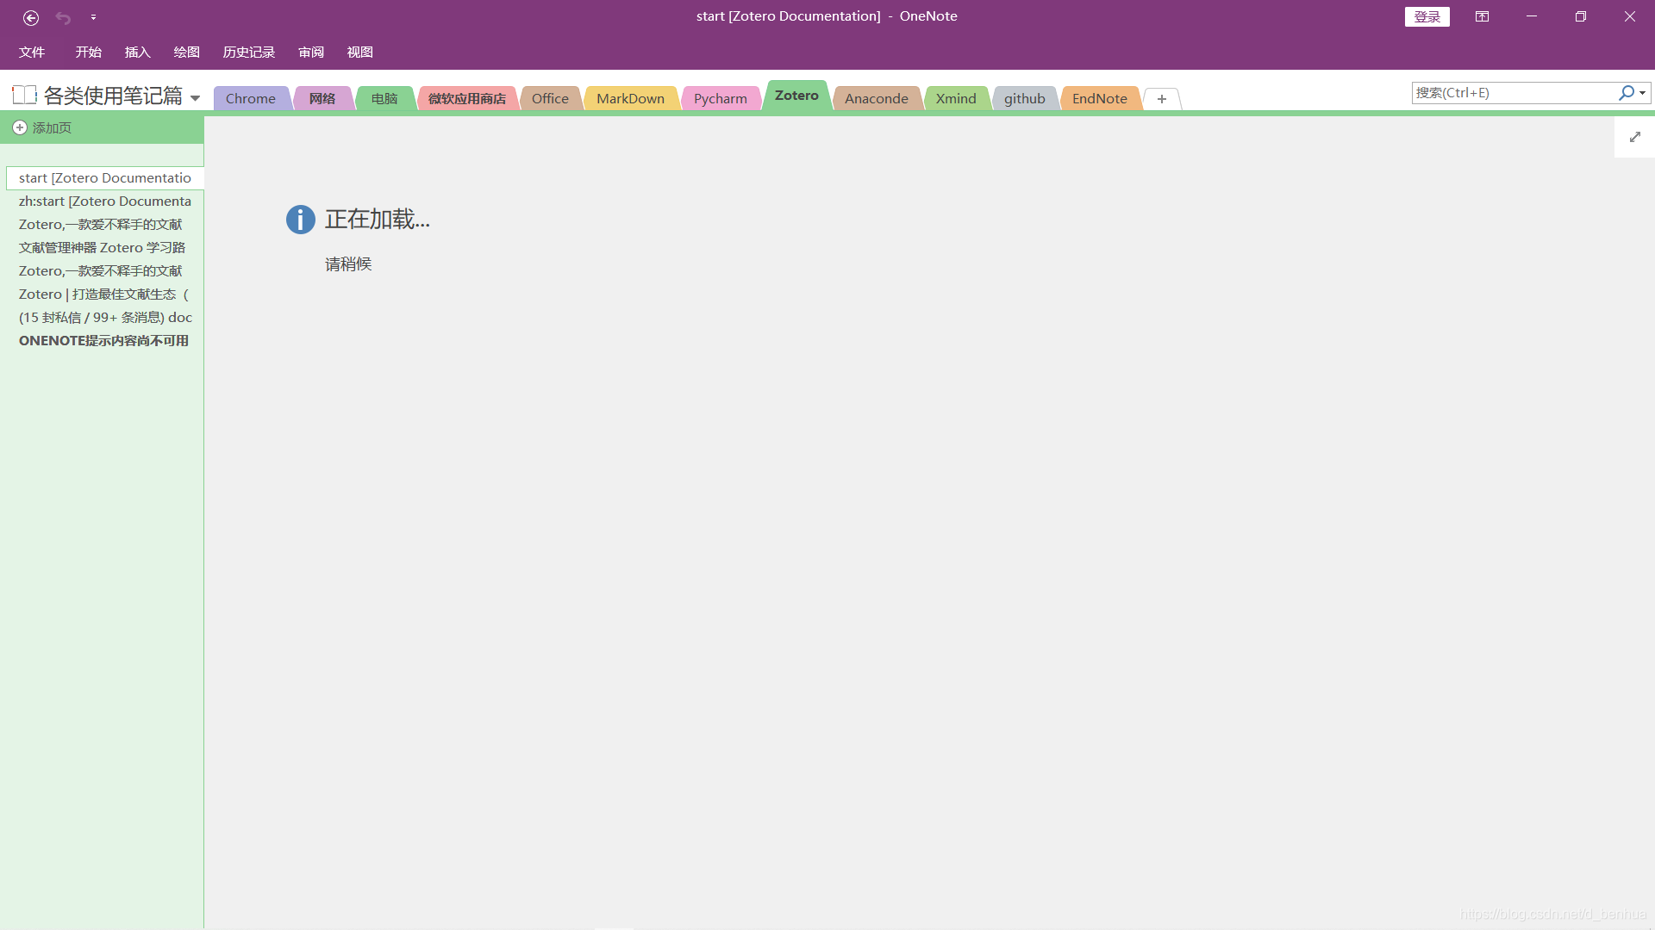Select the Office section tab
Screen dimensions: 1655x930
[x=550, y=98]
